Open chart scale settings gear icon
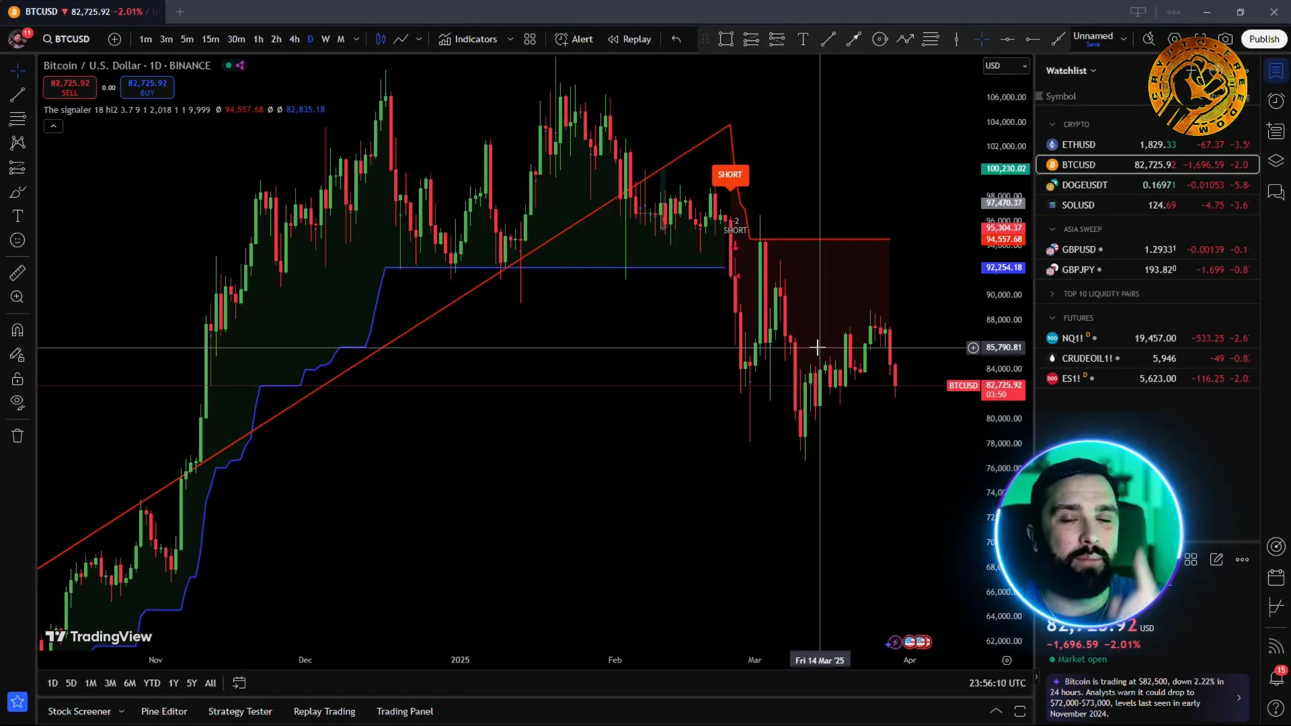 pos(1007,660)
